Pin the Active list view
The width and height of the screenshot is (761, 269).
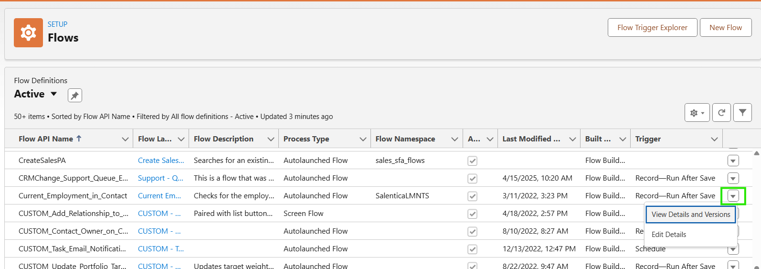[x=74, y=96]
